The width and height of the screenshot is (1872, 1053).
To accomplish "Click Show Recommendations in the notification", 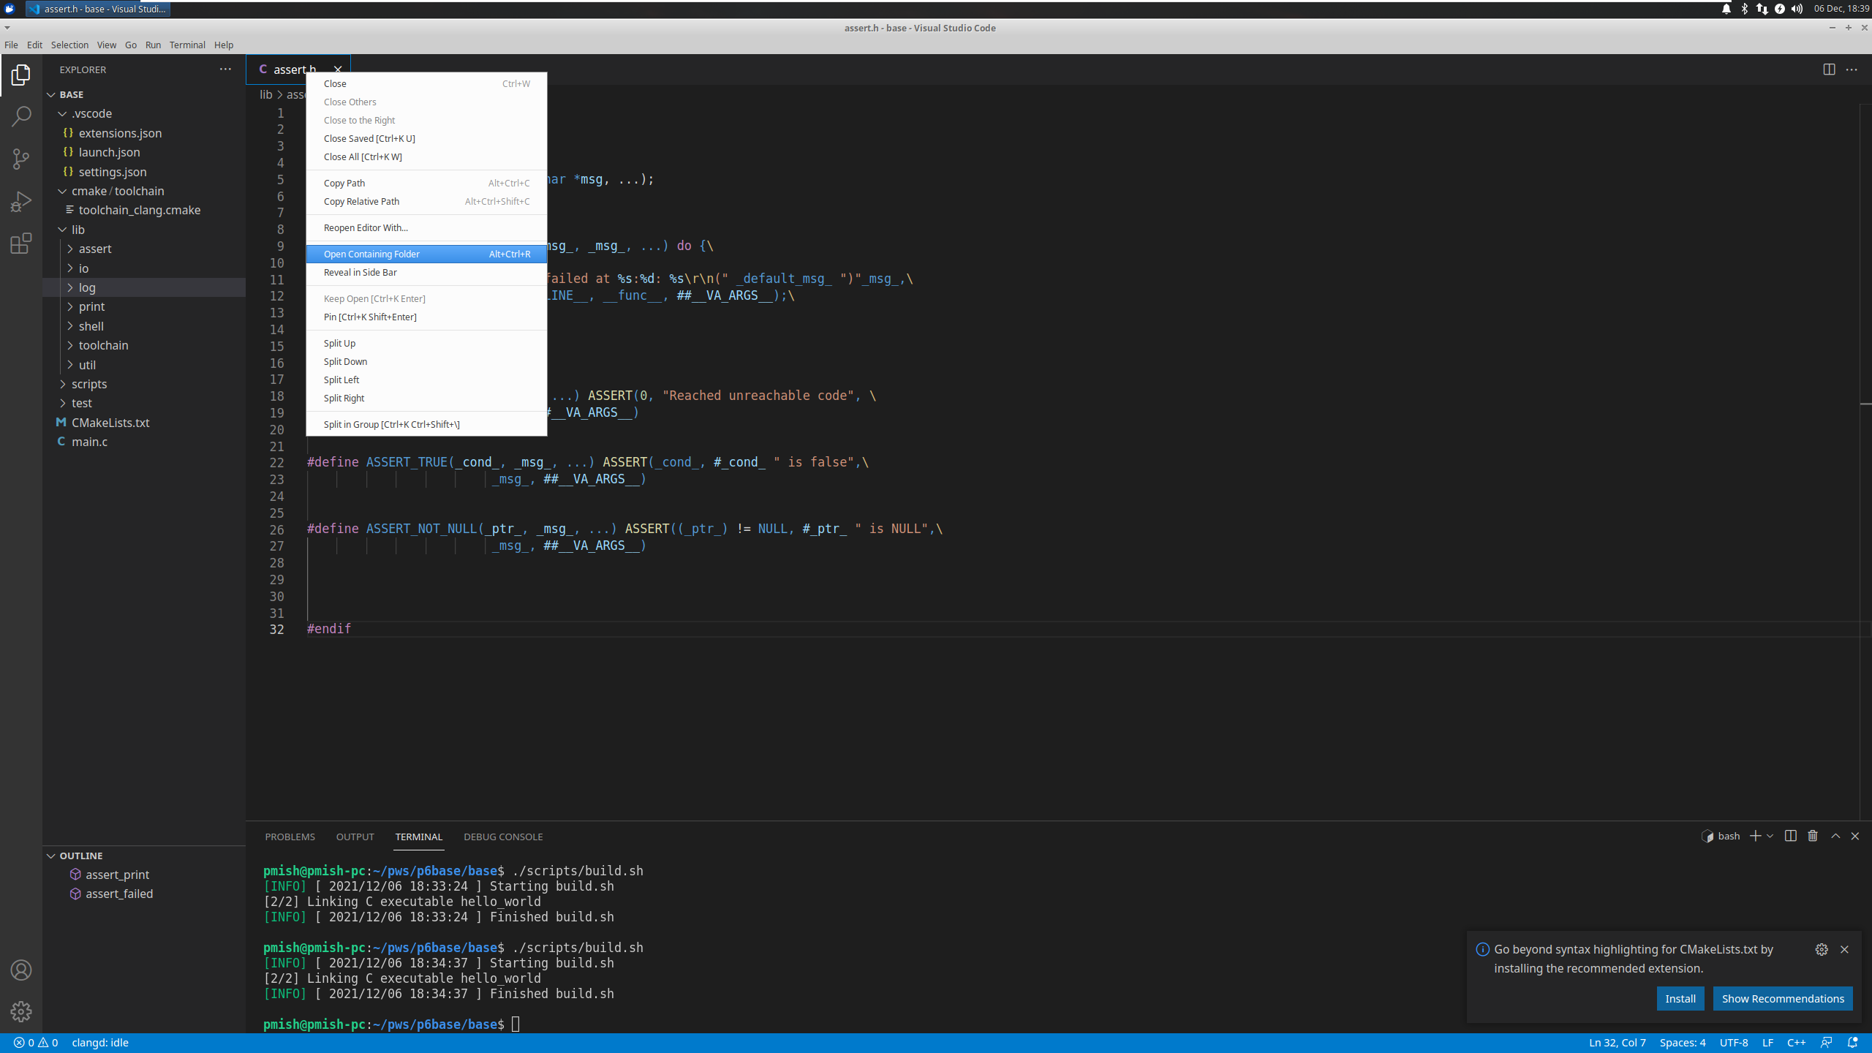I will click(1783, 998).
